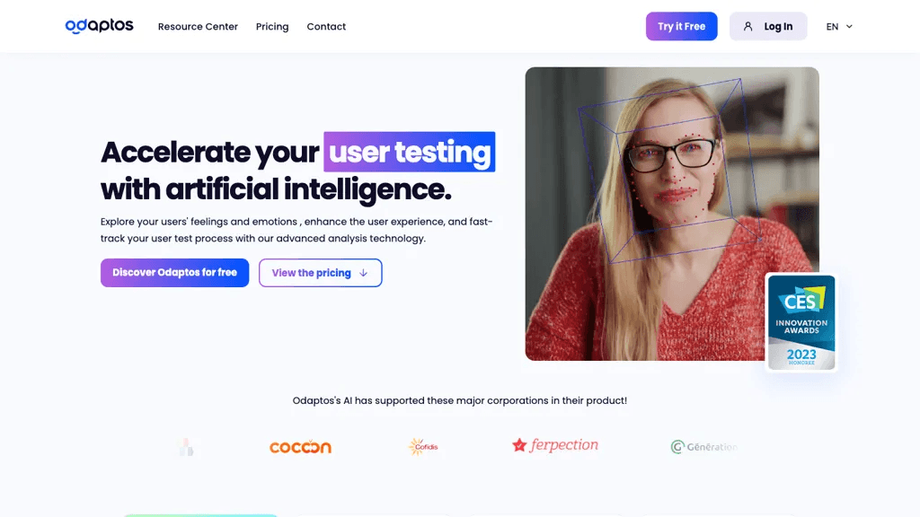The width and height of the screenshot is (920, 517).
Task: Open the CES Innovation Awards 2023 badge
Action: point(801,322)
